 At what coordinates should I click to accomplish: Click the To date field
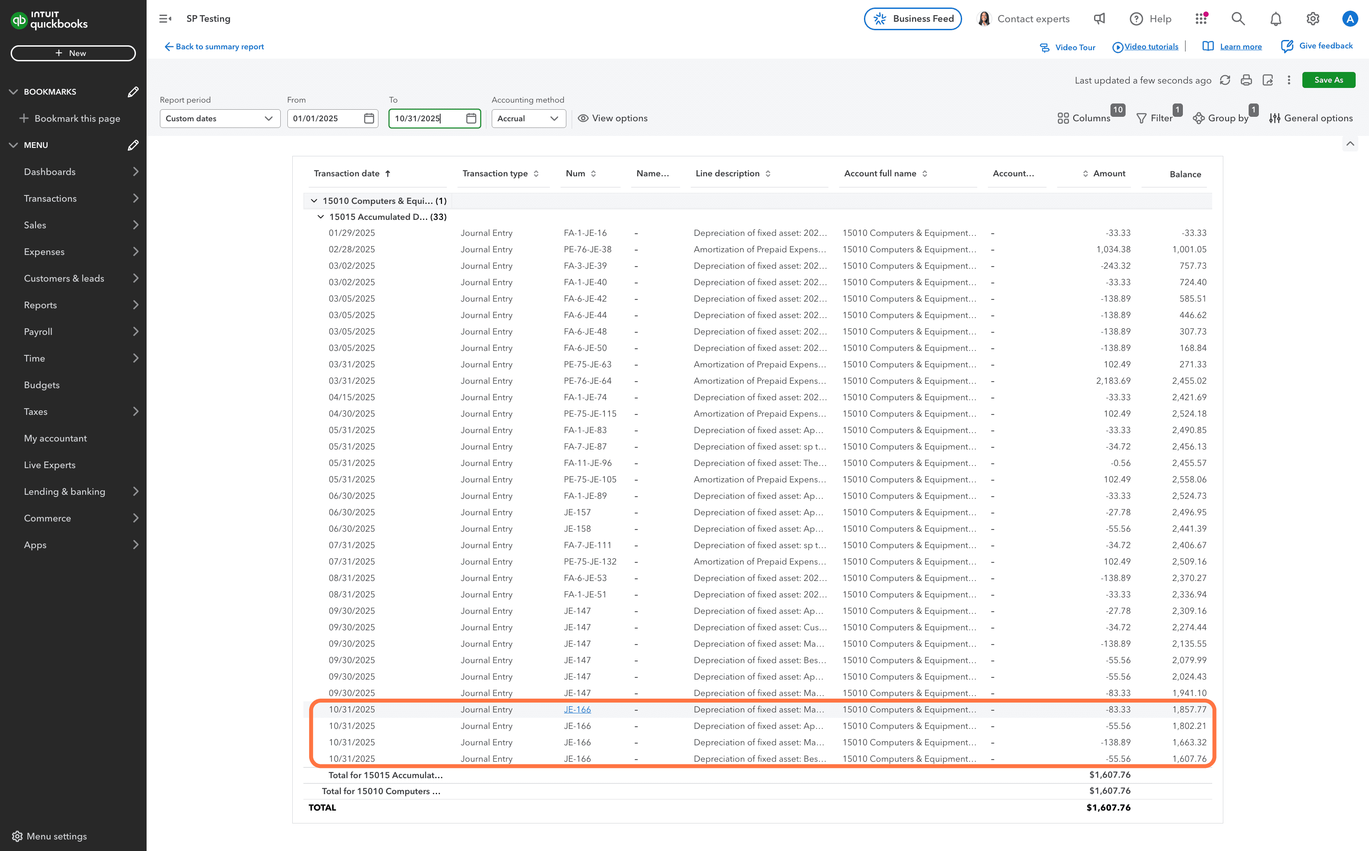(x=428, y=118)
